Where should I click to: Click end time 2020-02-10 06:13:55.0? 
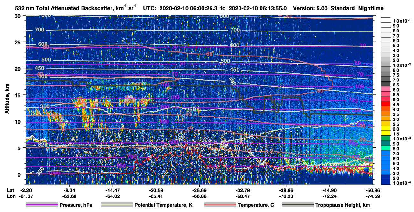point(258,8)
